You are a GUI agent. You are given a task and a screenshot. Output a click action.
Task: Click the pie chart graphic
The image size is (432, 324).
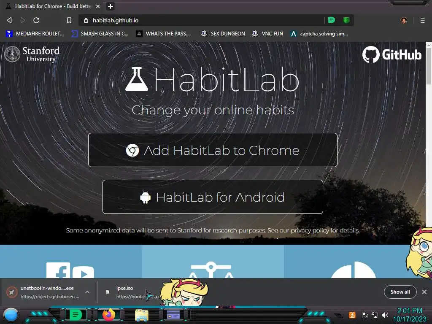click(353, 270)
